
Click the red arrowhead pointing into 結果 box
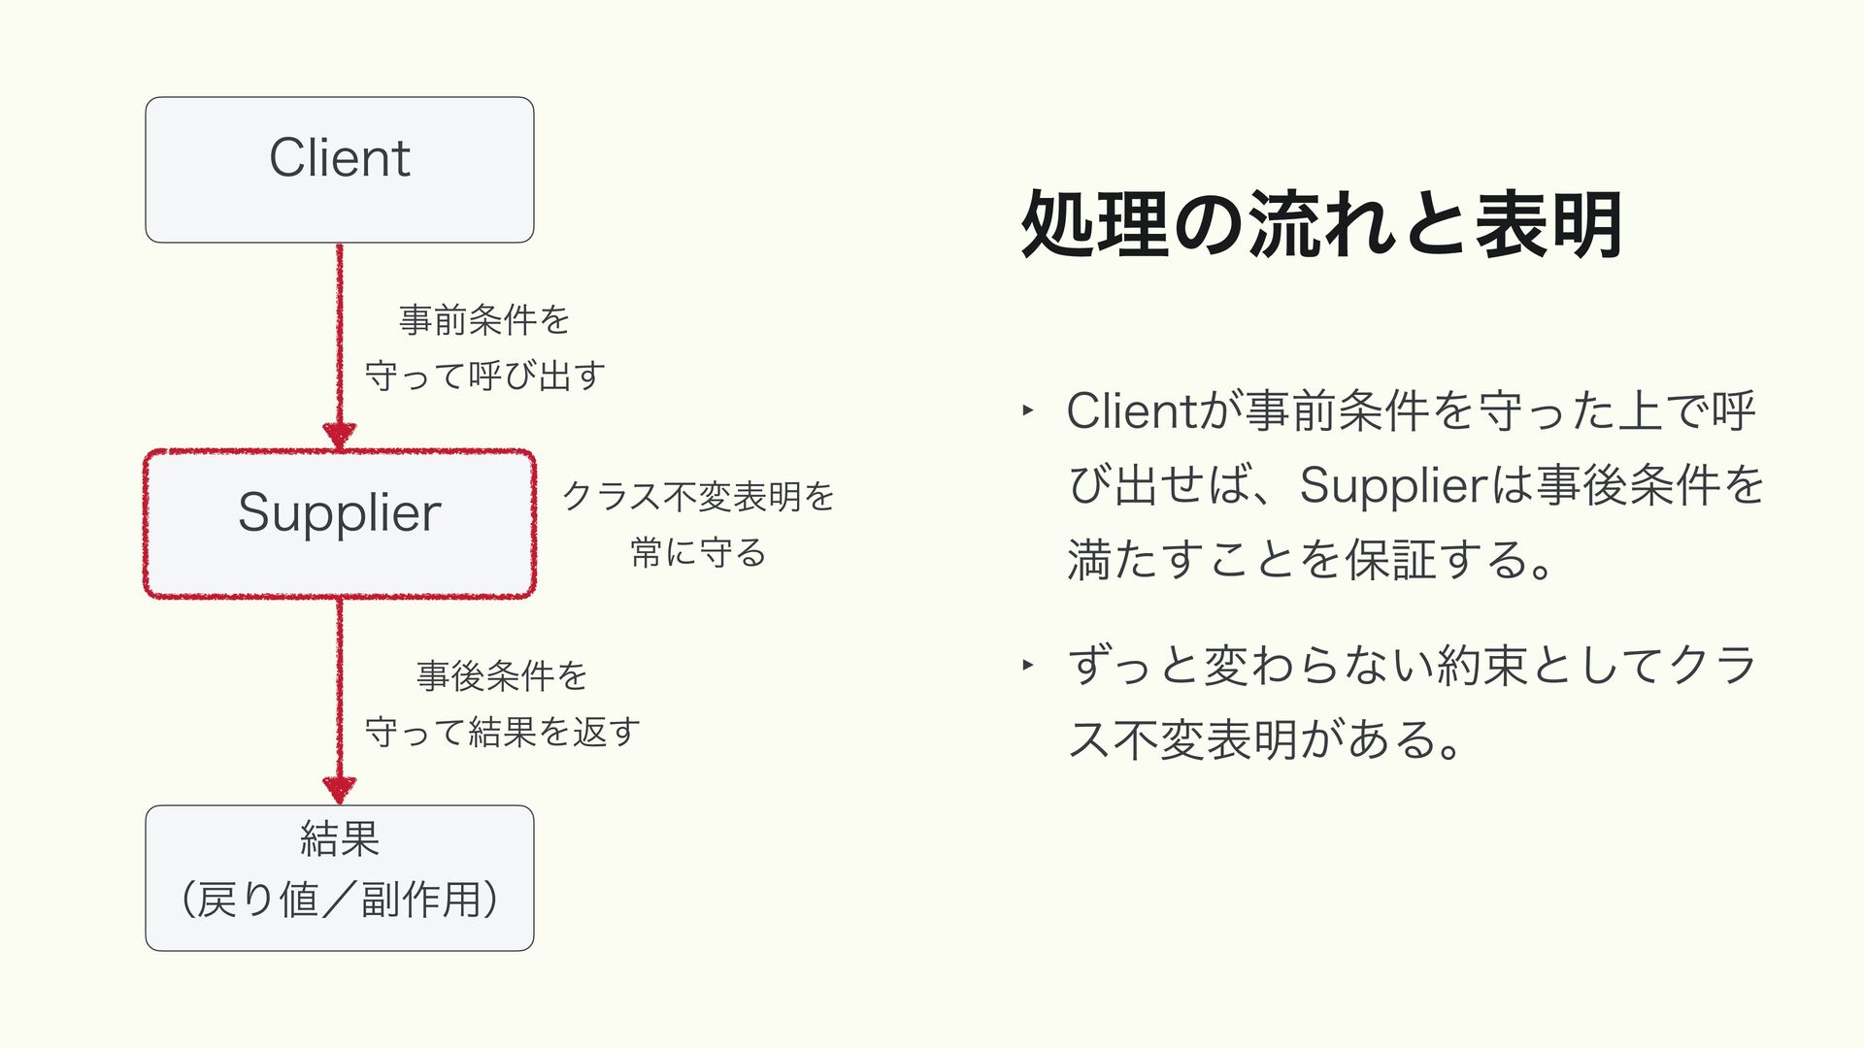(x=339, y=790)
